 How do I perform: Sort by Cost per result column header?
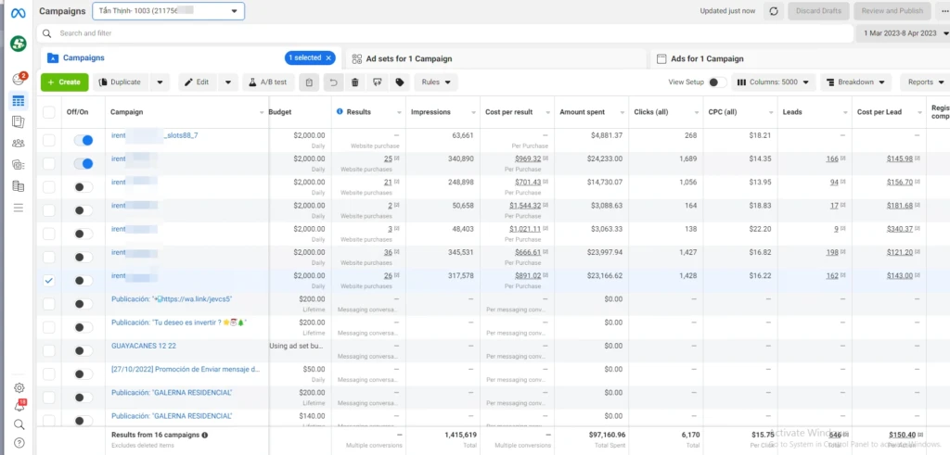tap(510, 112)
